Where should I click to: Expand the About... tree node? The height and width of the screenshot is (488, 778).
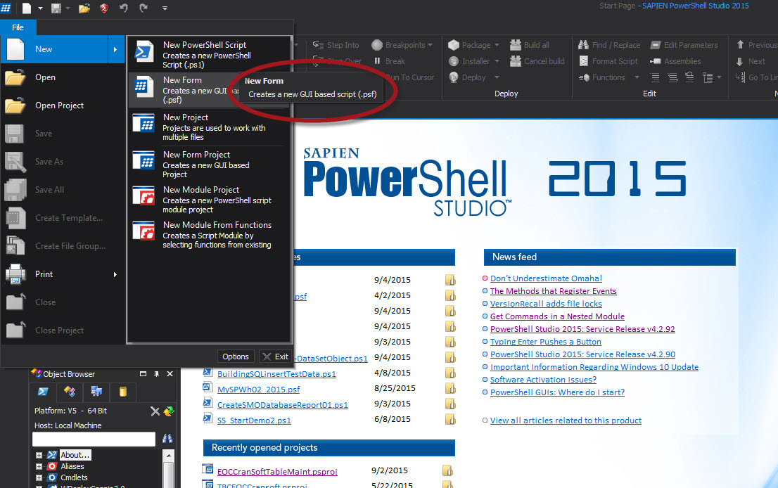point(39,455)
